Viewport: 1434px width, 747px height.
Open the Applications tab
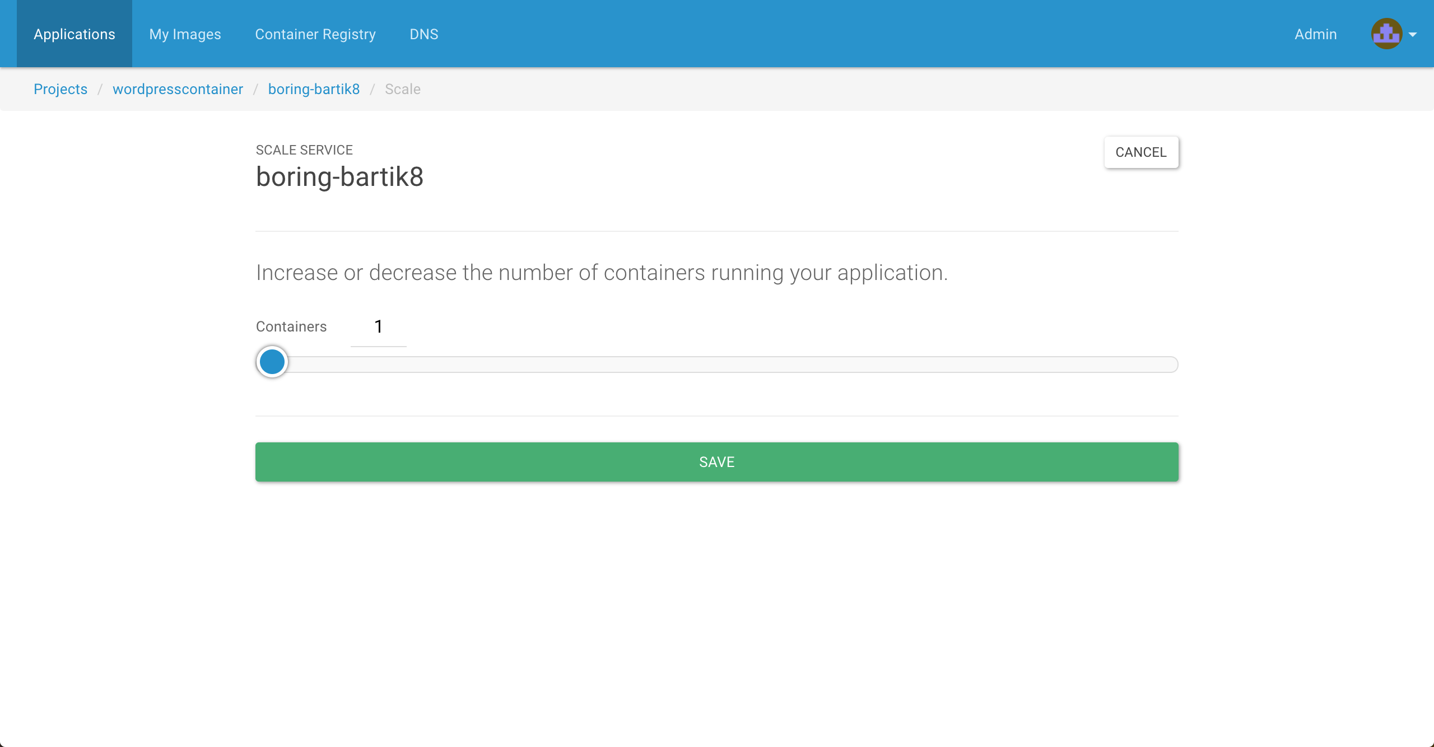[x=75, y=34]
